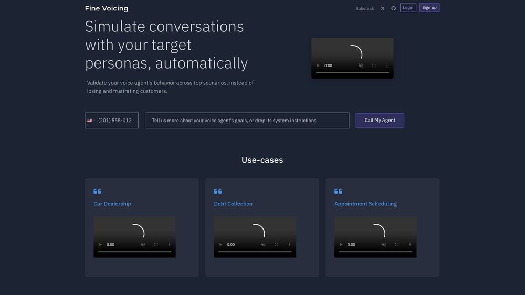Viewport: 525px width, 295px height.
Task: Fullscreen the Debt Collection video
Action: point(276,245)
